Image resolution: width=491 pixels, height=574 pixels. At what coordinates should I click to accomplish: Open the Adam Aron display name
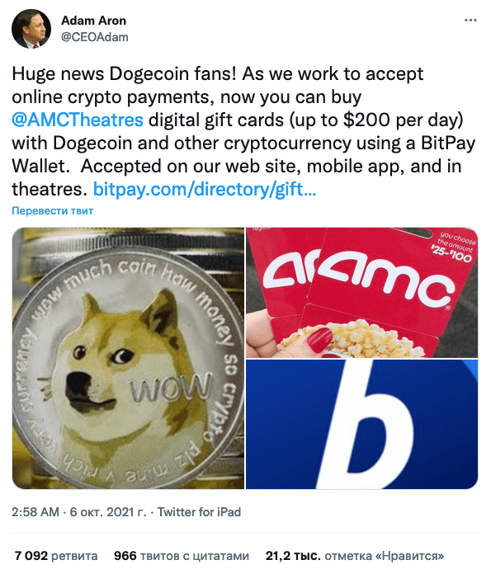point(93,21)
